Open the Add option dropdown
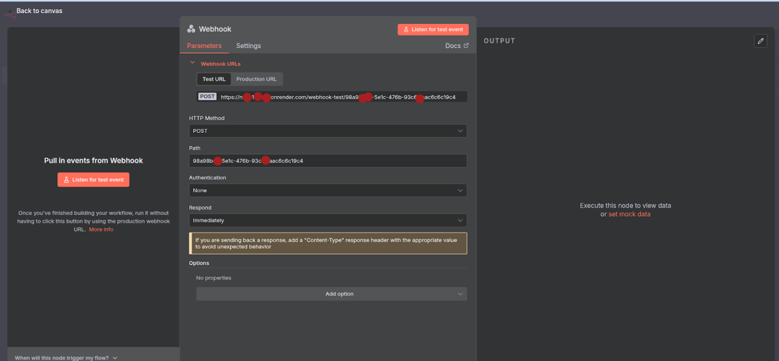 coord(331,294)
